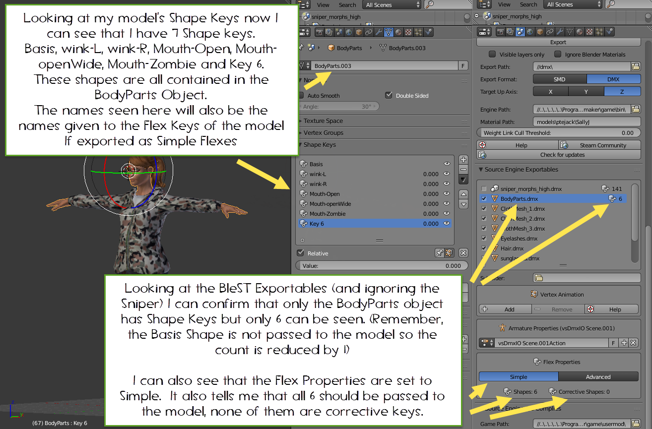This screenshot has width=652, height=429.
Task: Toggle Double Sided checkbox
Action: click(389, 95)
